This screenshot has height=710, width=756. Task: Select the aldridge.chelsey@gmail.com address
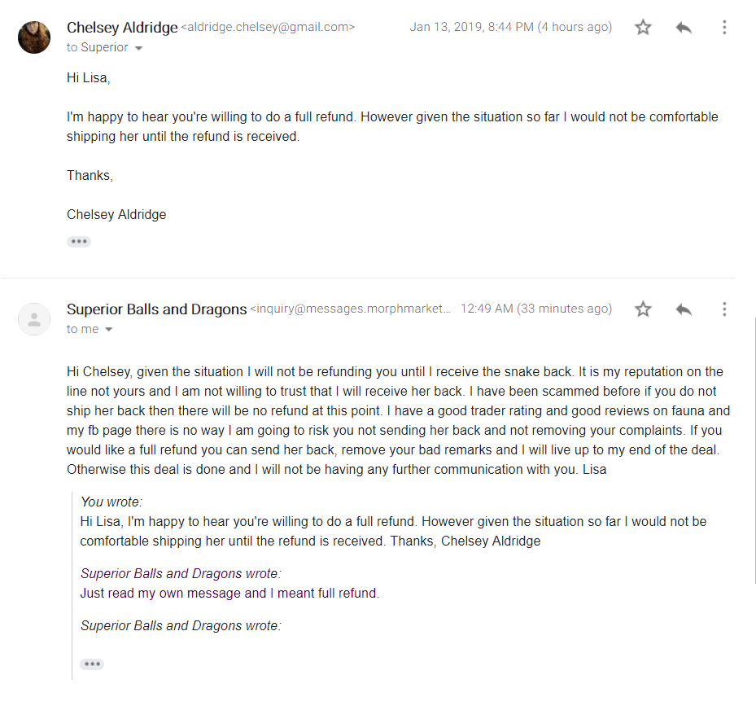click(x=268, y=27)
